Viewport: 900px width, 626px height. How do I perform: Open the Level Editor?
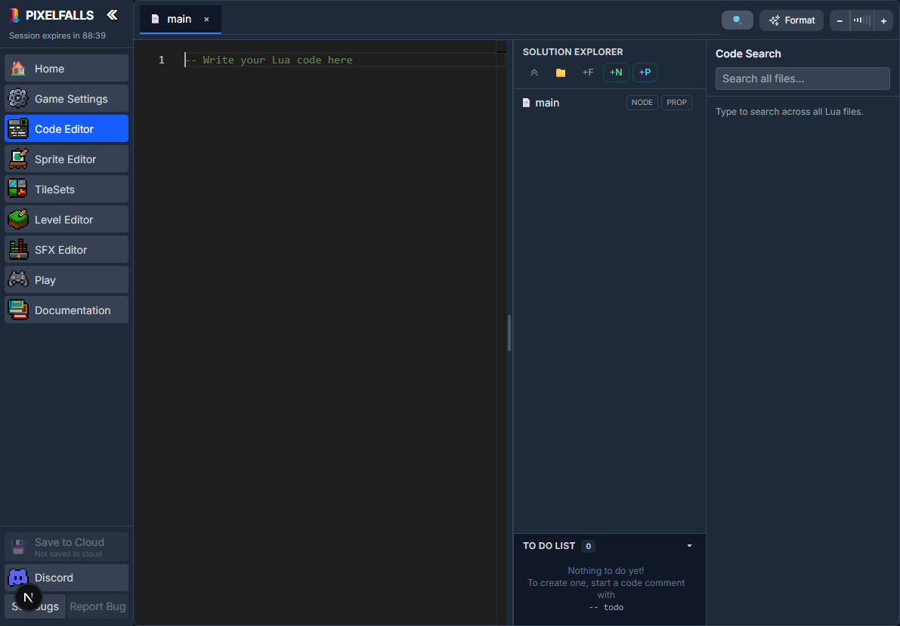(66, 220)
